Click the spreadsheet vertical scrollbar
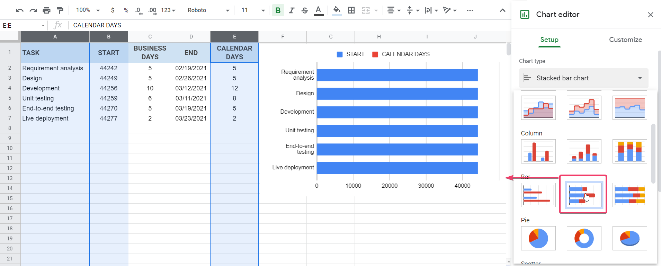Screen dimensions: 661x266 pos(509,49)
